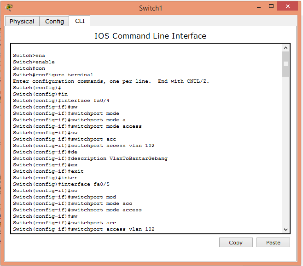Image resolution: width=303 pixels, height=266 pixels.
Task: Click the scrollbar up arrow
Action: click(x=286, y=48)
